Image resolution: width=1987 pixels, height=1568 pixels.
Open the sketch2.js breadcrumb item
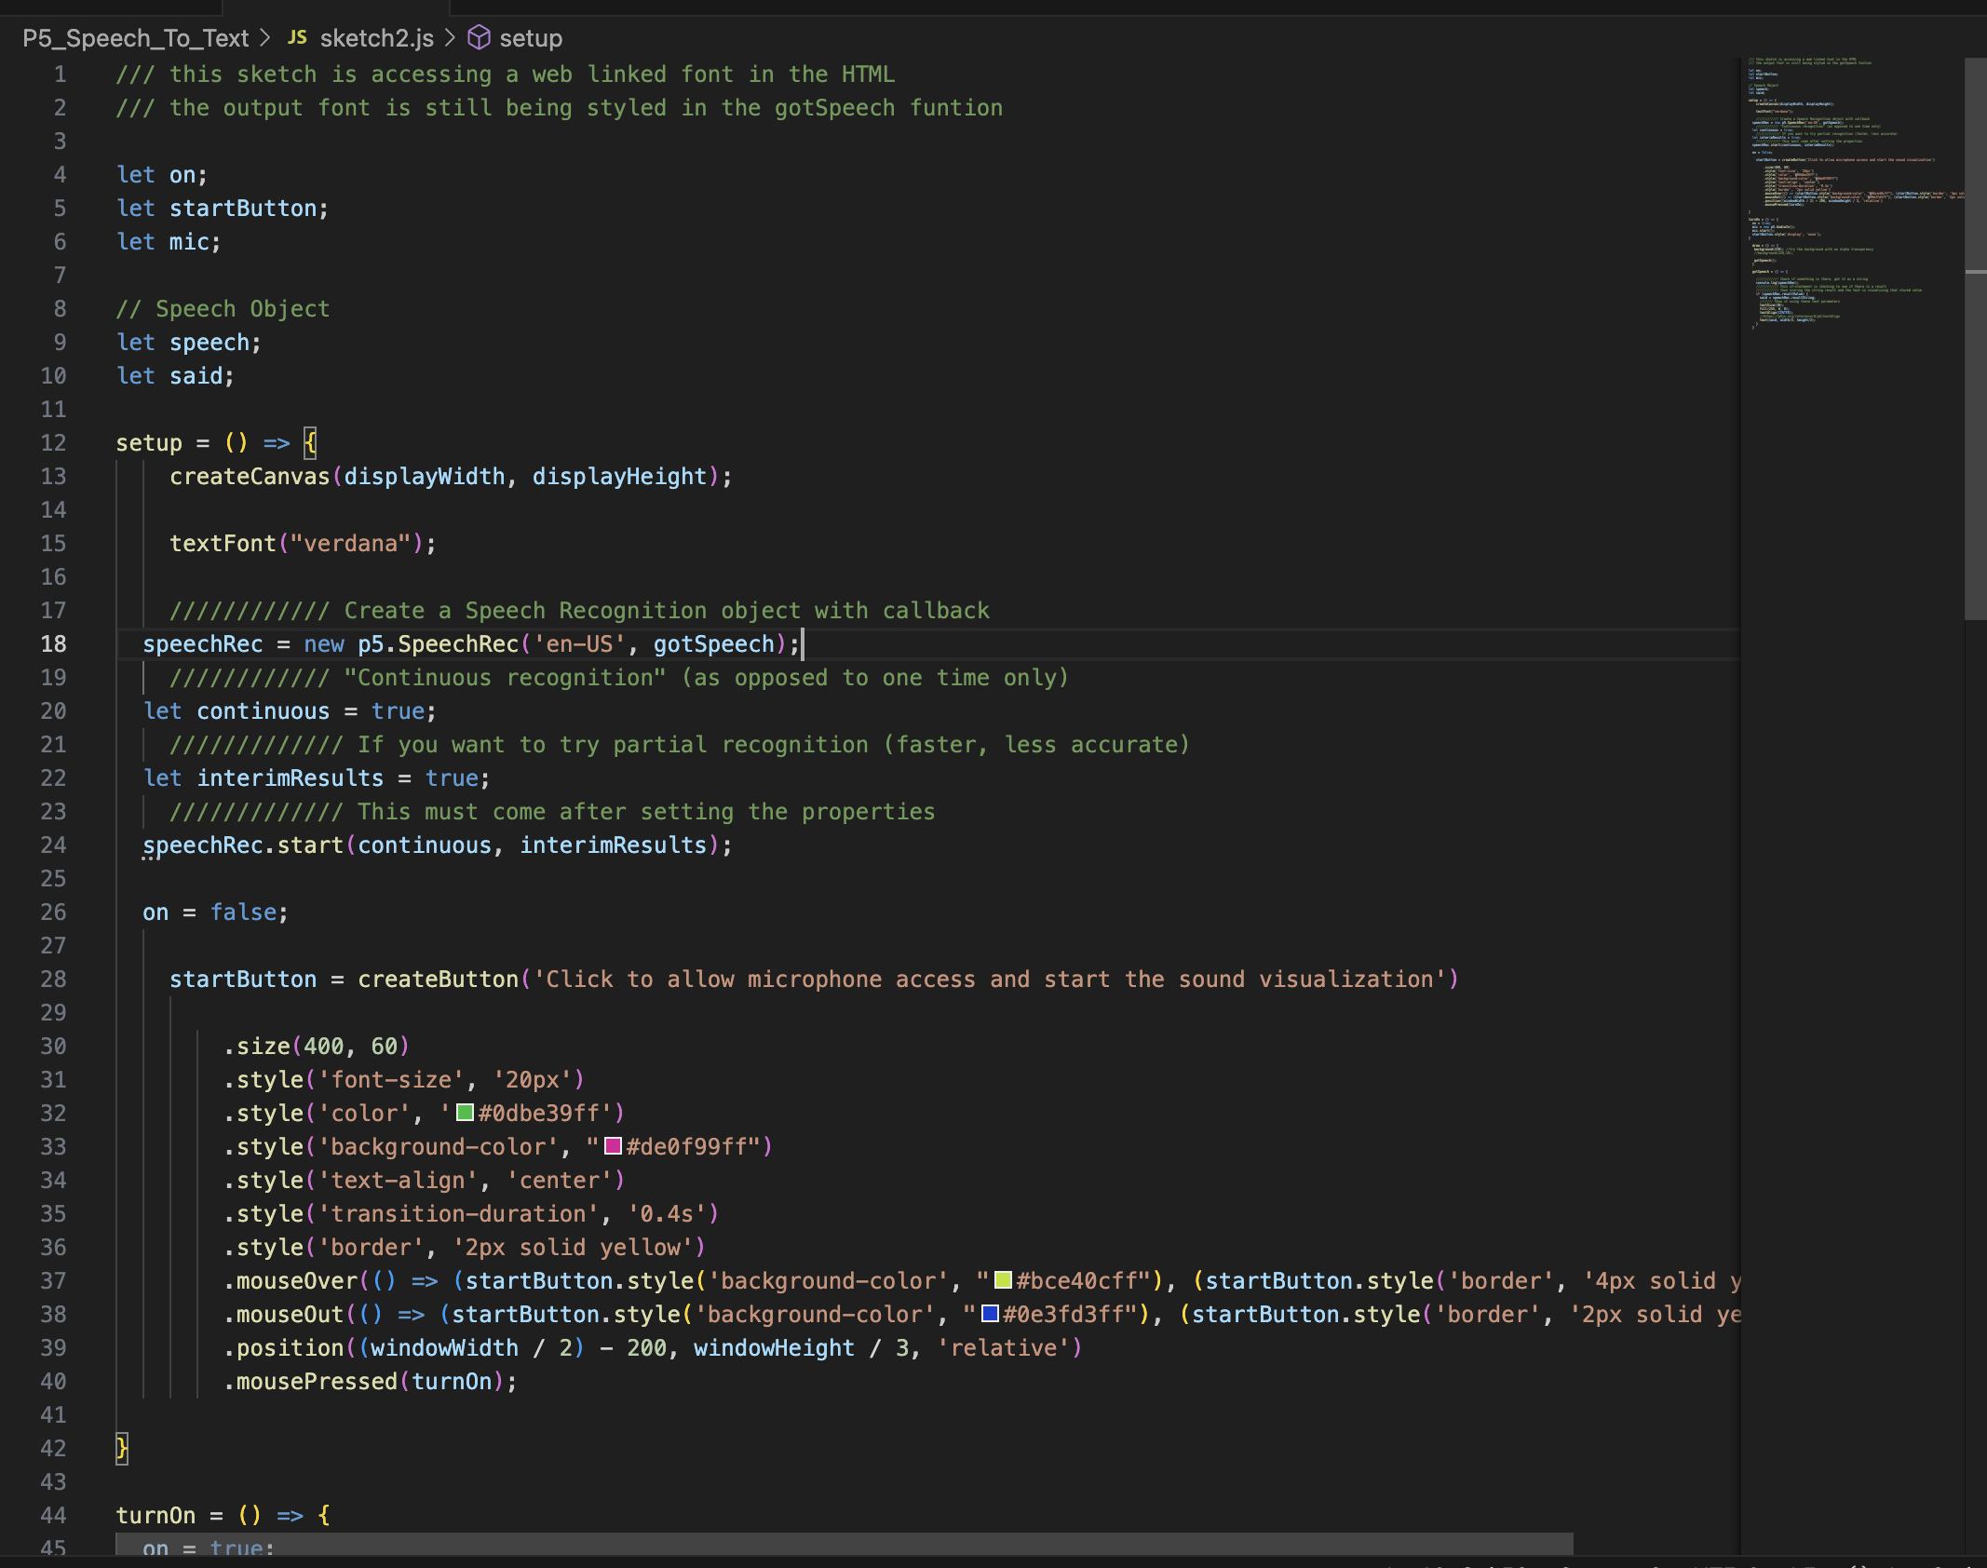point(376,38)
